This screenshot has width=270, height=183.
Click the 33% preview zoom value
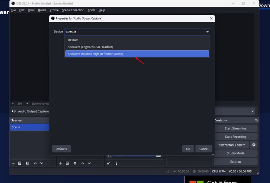coord(20,103)
